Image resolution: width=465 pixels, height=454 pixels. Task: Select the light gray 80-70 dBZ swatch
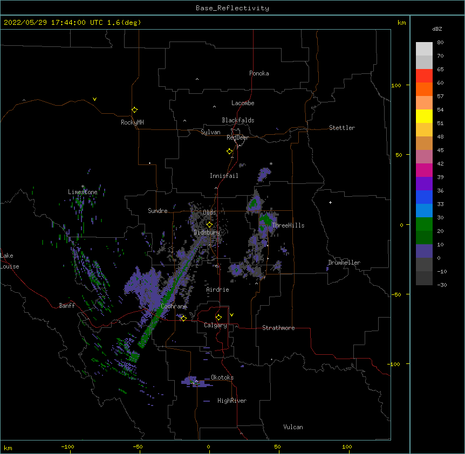pyautogui.click(x=424, y=49)
